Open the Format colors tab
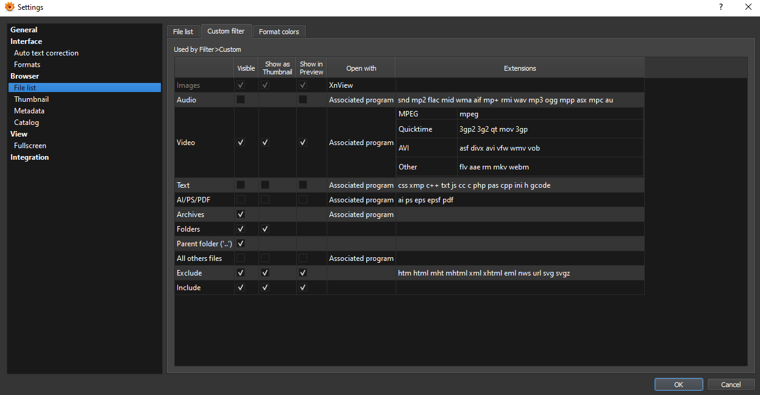The height and width of the screenshot is (395, 760). [279, 32]
